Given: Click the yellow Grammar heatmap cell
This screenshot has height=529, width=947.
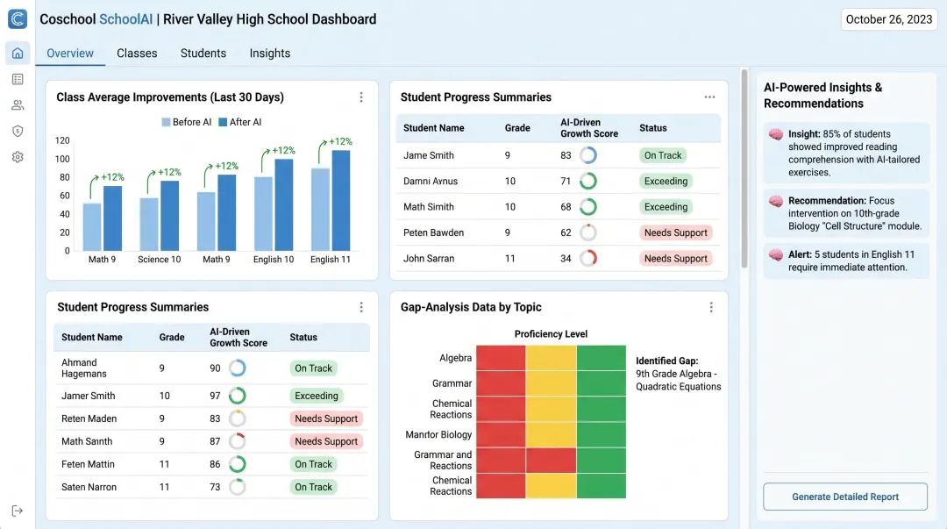Looking at the screenshot, I should (x=551, y=382).
